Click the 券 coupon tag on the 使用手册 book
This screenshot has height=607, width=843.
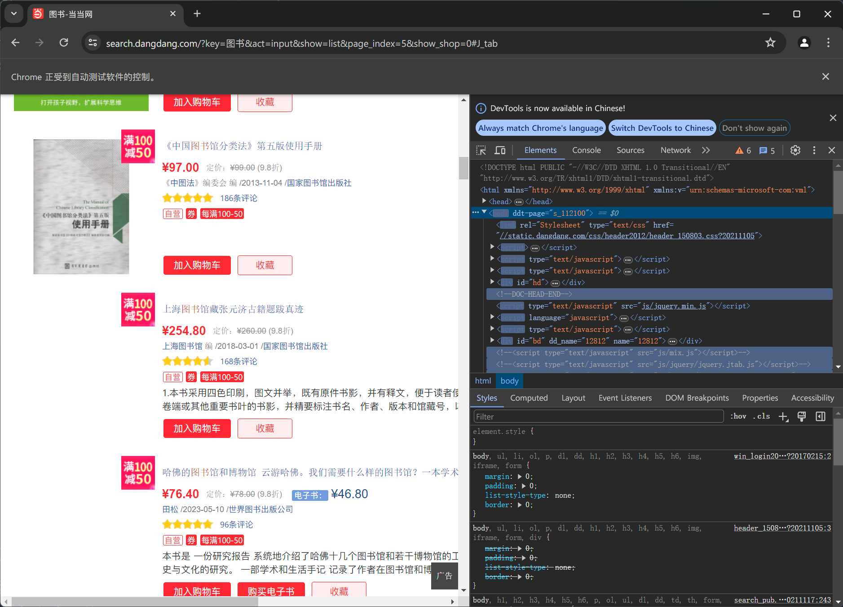[x=191, y=214]
